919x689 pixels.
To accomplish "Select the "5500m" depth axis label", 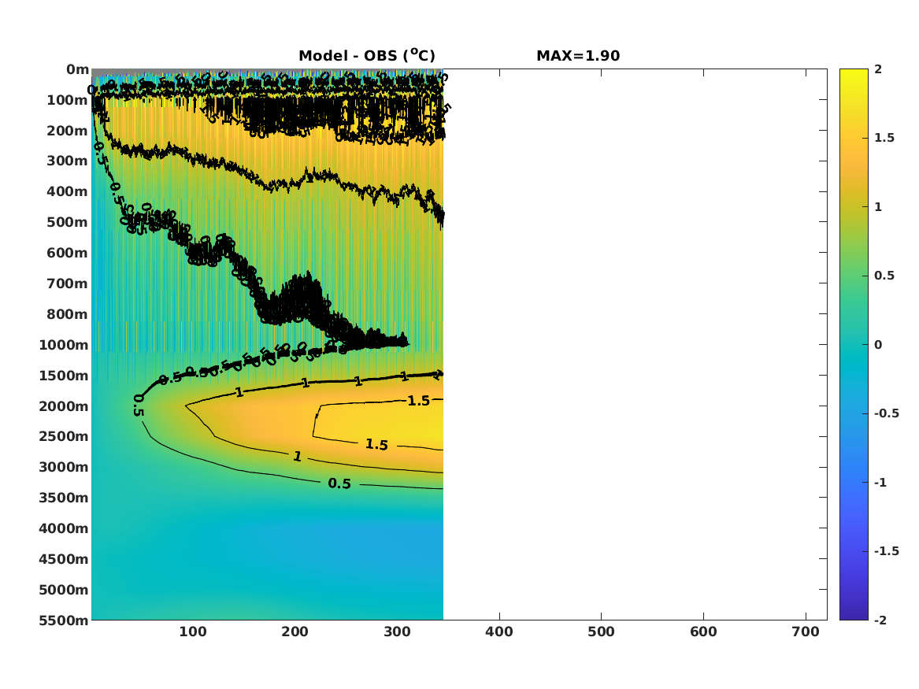I will pos(64,620).
